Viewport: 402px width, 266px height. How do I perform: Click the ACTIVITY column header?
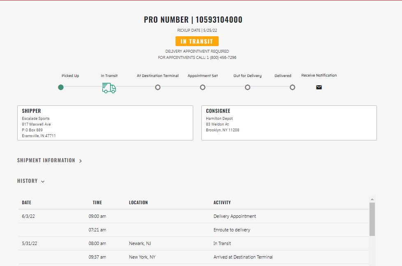tap(222, 203)
